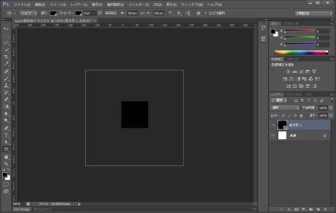The width and height of the screenshot is (336, 213).
Task: Toggle lock all
Action: [301, 116]
